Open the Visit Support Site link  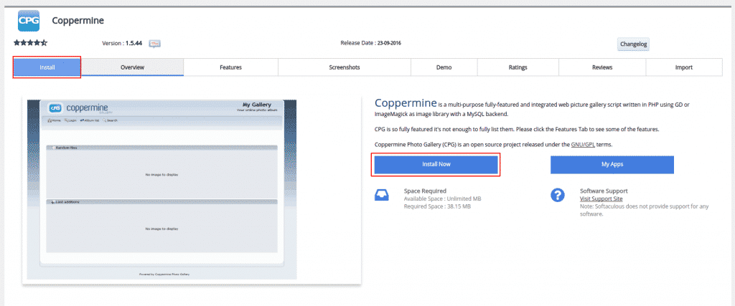[601, 199]
